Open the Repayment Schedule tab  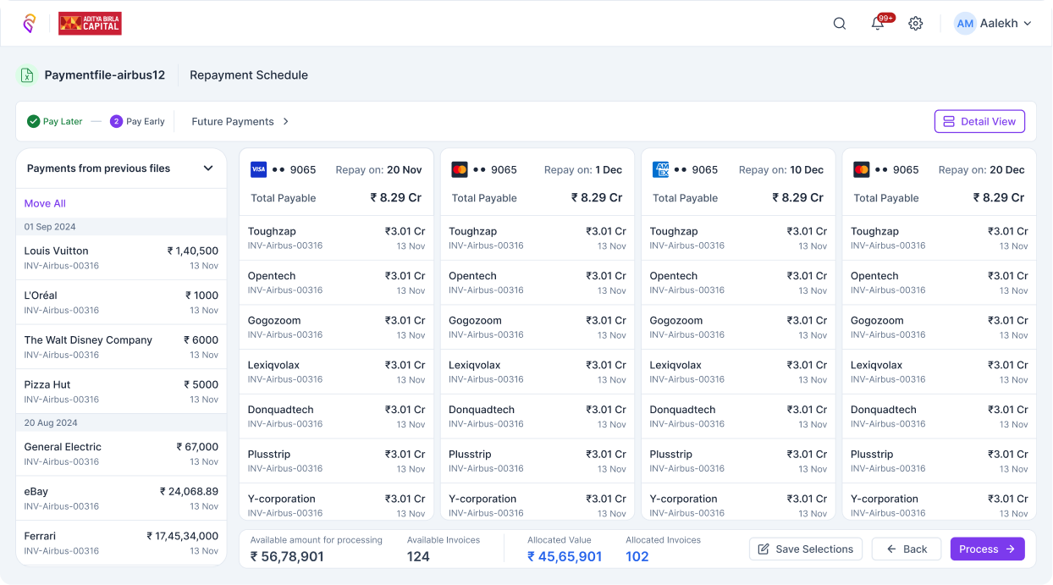[249, 75]
